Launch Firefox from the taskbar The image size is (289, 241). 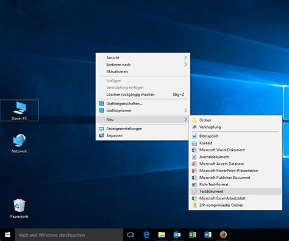(x=223, y=235)
